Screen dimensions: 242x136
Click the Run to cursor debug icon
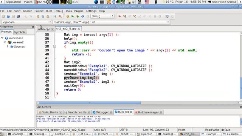[x=124, y=16]
